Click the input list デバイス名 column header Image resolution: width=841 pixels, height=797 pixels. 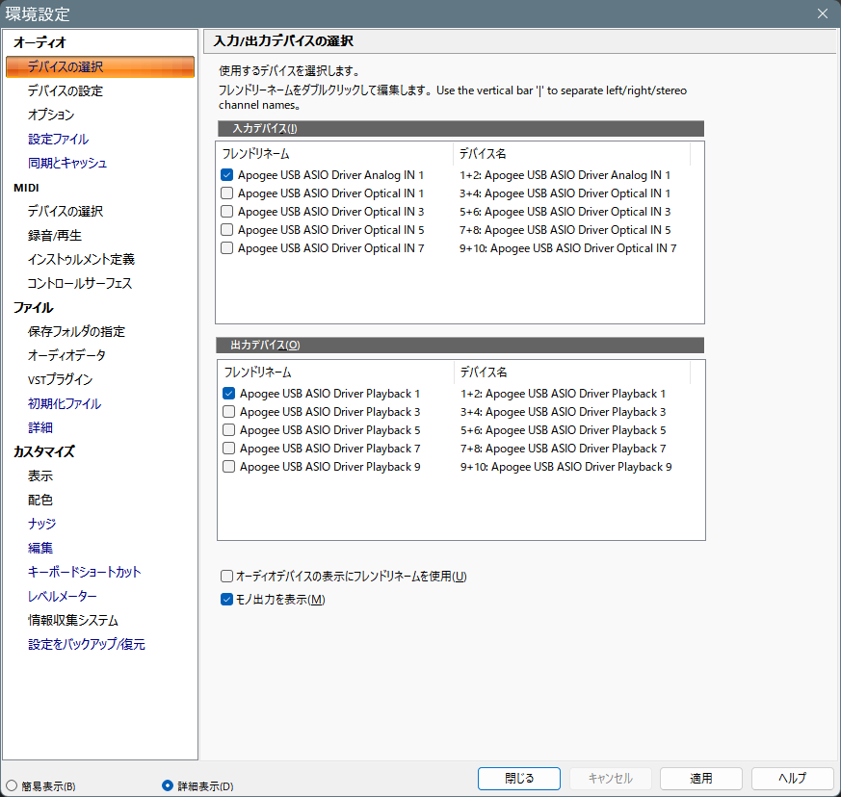point(572,154)
